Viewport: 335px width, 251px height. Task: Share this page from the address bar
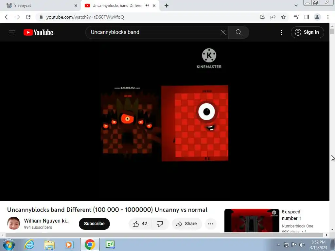tap(273, 17)
